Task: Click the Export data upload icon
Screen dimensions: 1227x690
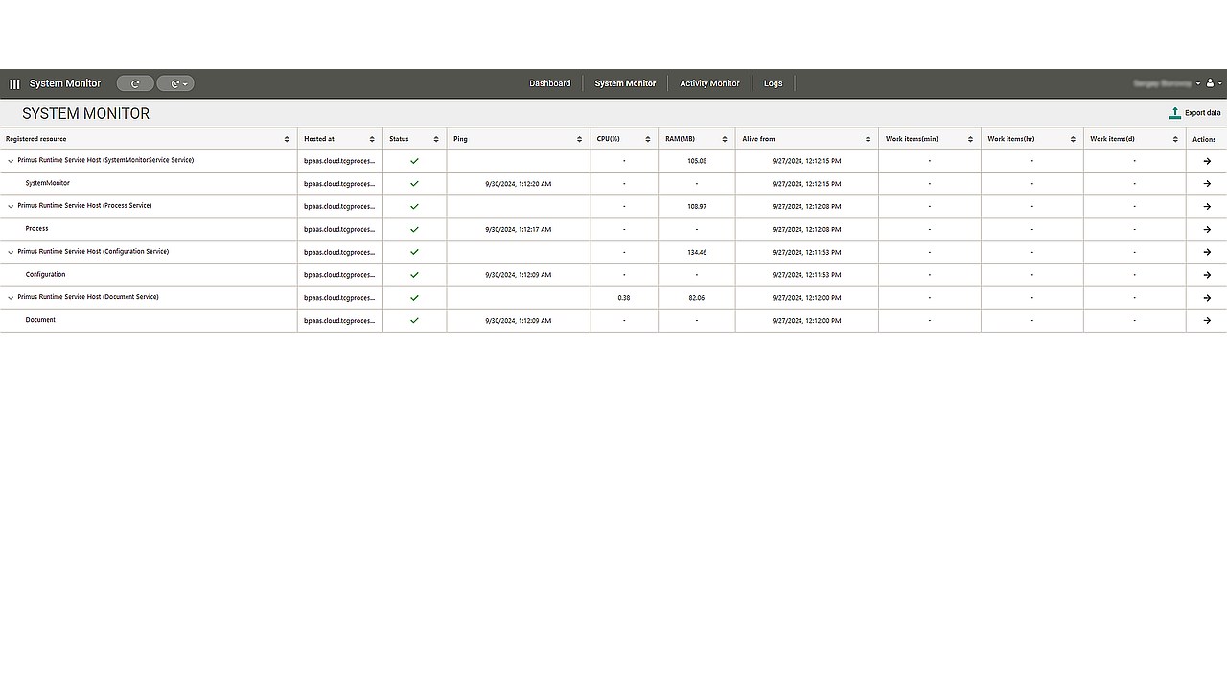Action: 1174,113
